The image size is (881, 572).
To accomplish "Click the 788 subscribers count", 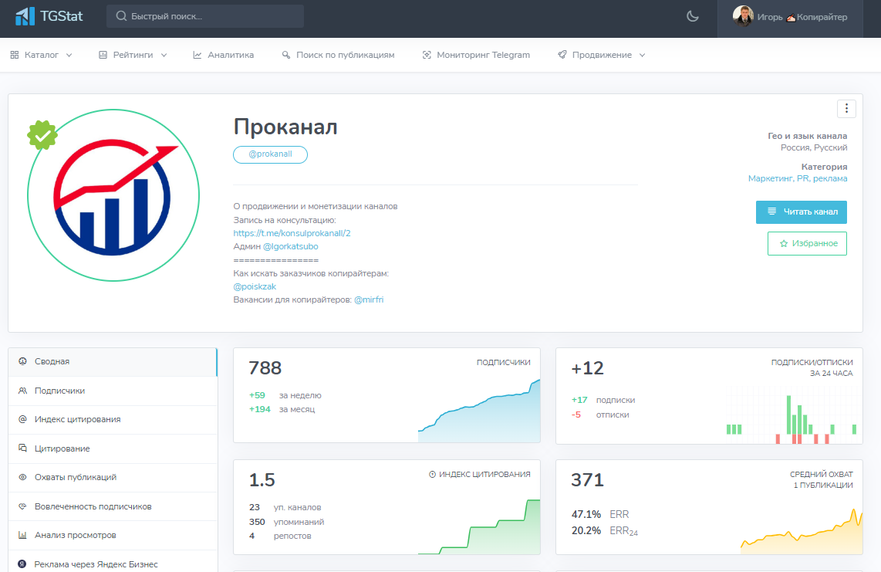I will tap(265, 368).
